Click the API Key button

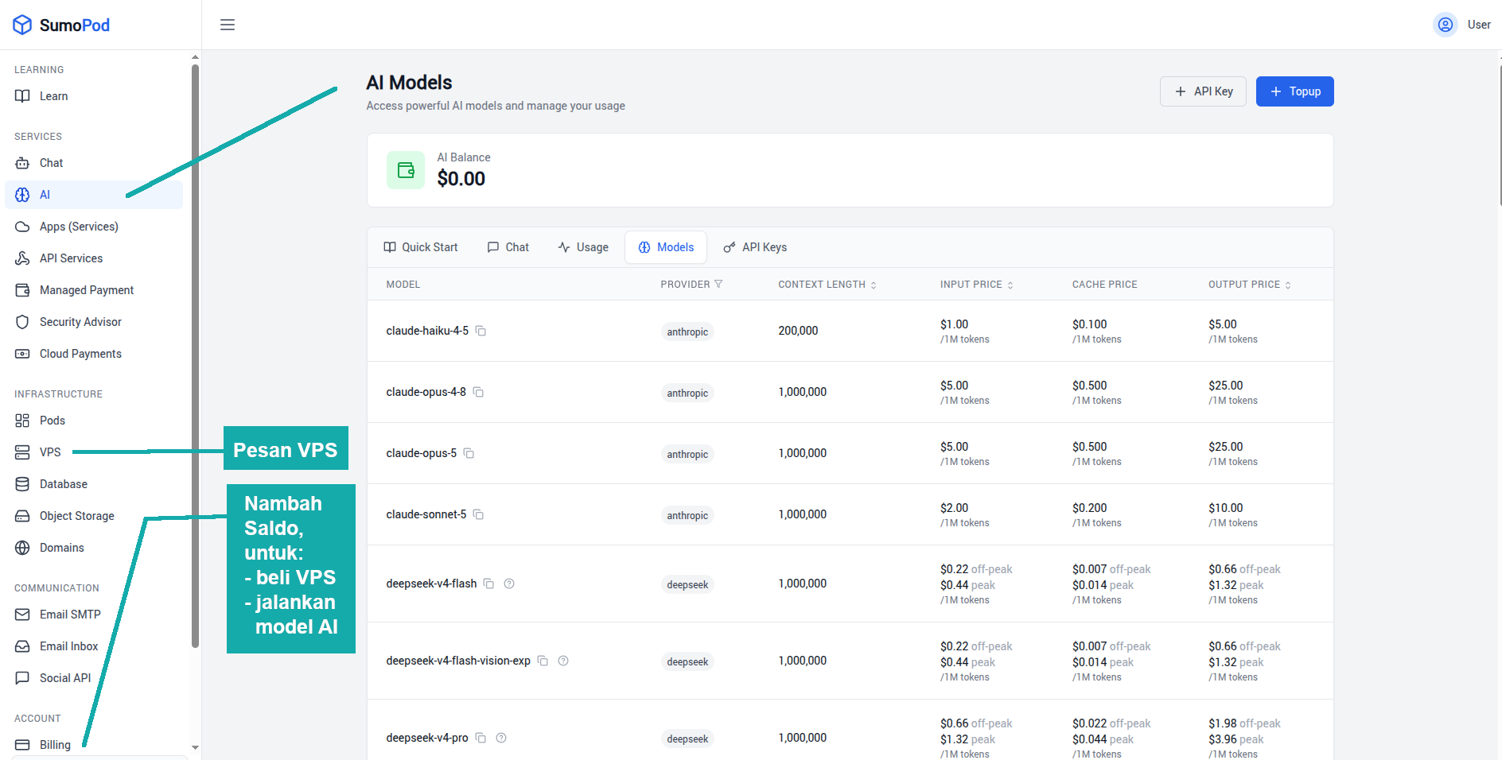(1203, 91)
